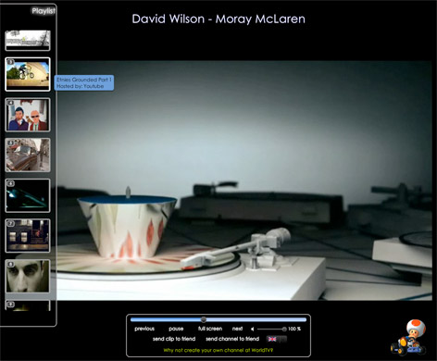
Task: Click 'send clip to friend'
Action: 174,339
